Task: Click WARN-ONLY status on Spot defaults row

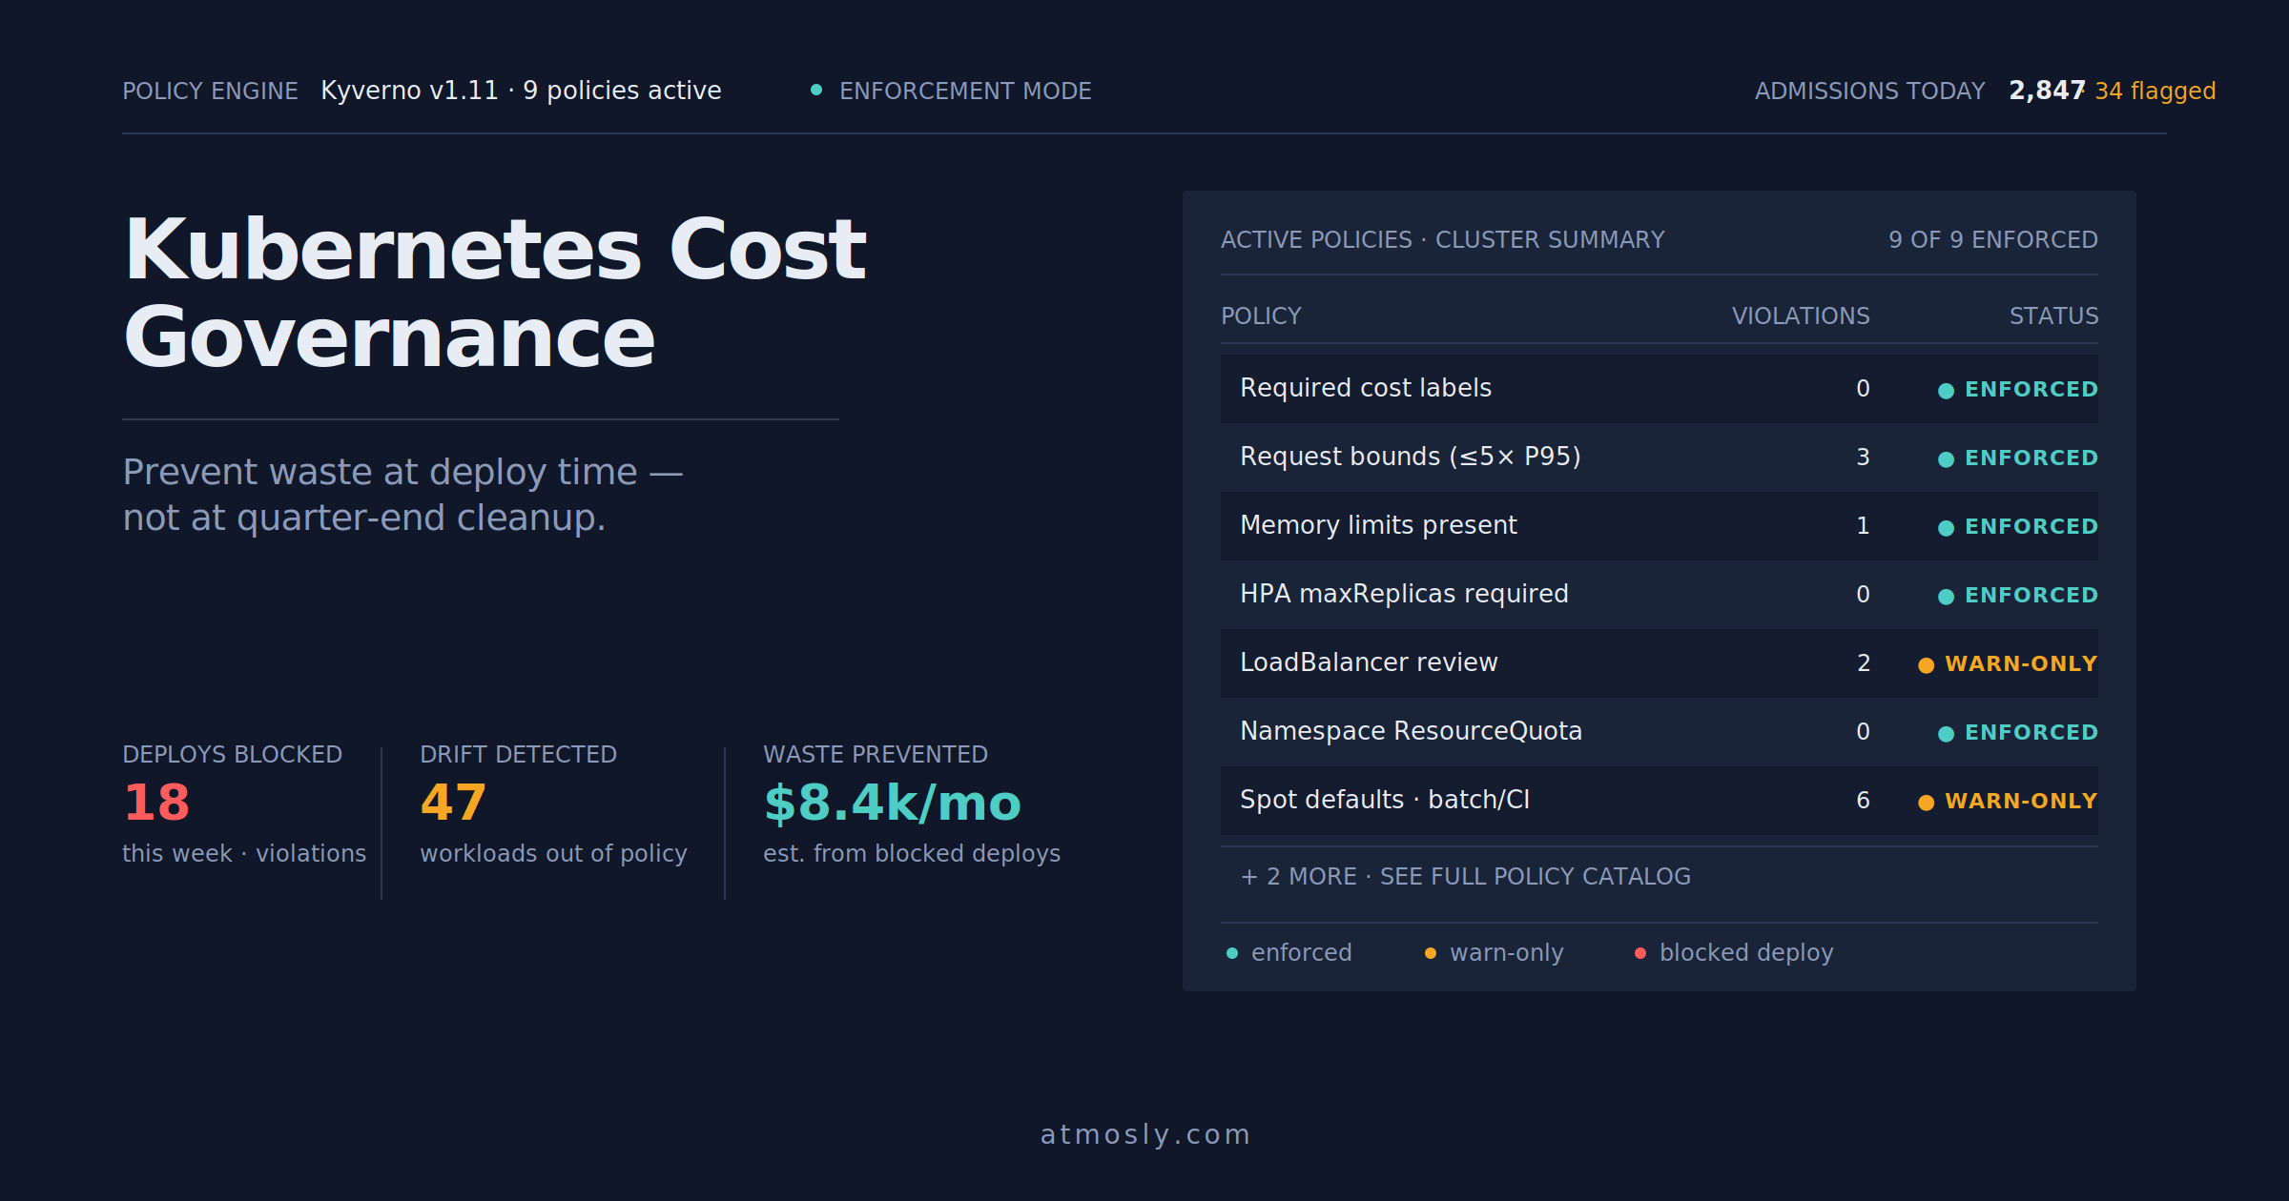Action: [x=2021, y=802]
